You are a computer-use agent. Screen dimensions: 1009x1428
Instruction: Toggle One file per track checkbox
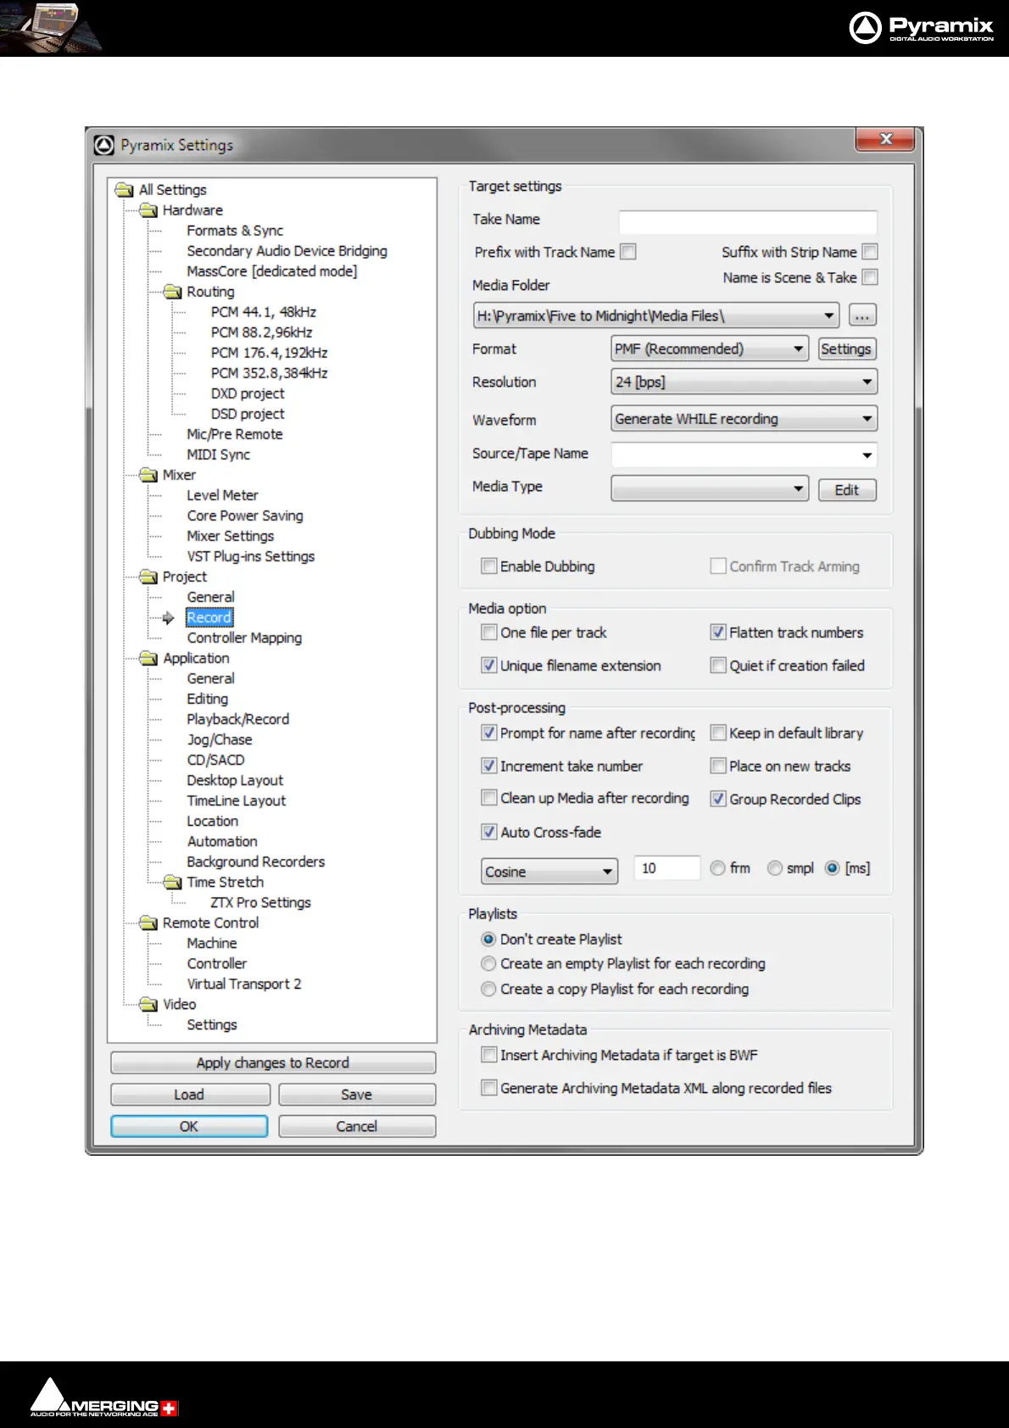point(489,633)
